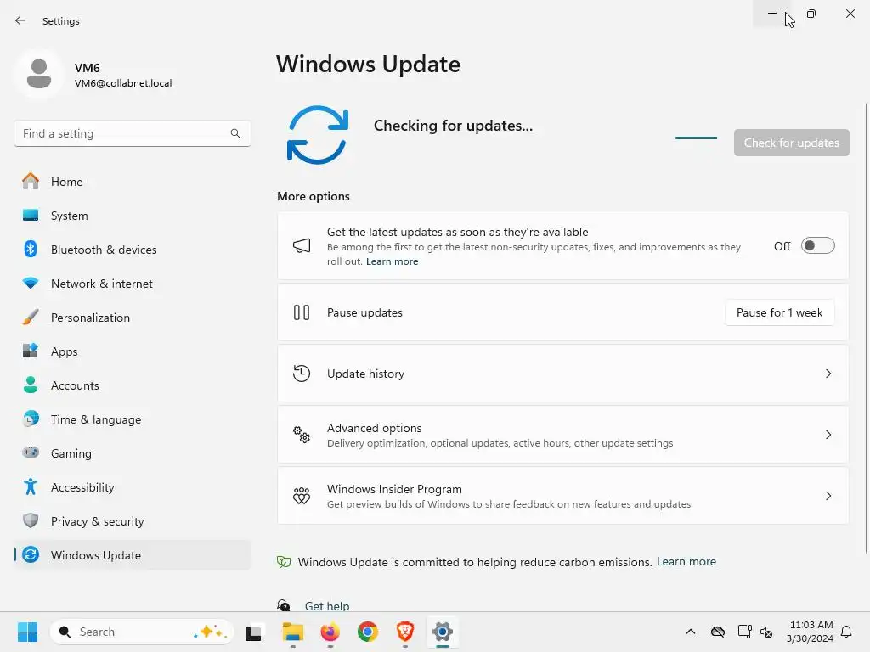Viewport: 870px width, 652px height.
Task: Open the System settings category
Action: tap(132, 216)
